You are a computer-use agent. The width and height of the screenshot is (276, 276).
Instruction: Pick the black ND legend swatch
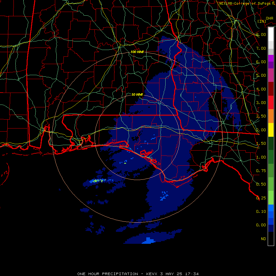pos(271,239)
